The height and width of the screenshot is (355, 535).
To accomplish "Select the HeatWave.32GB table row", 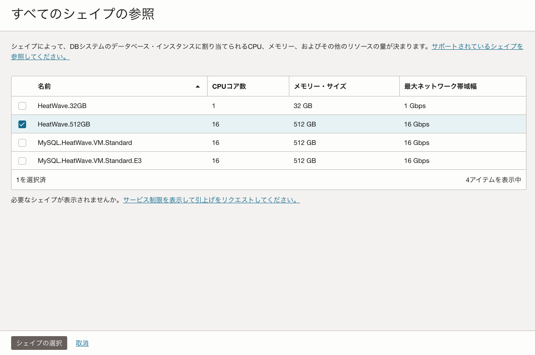I will (x=128, y=106).
